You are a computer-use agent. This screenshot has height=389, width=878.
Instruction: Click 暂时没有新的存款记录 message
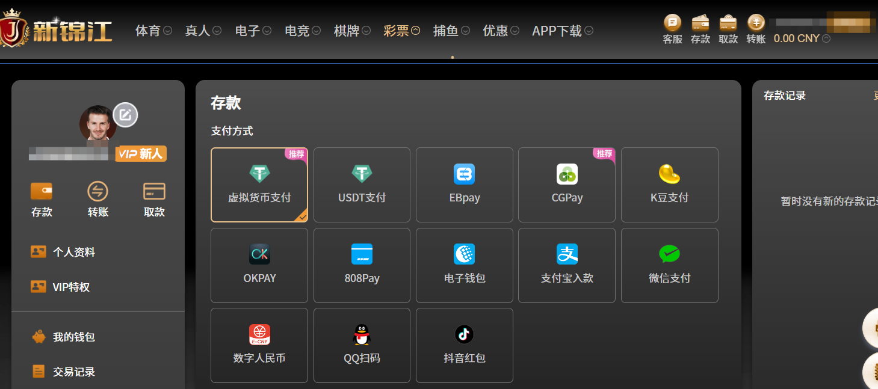tap(829, 201)
